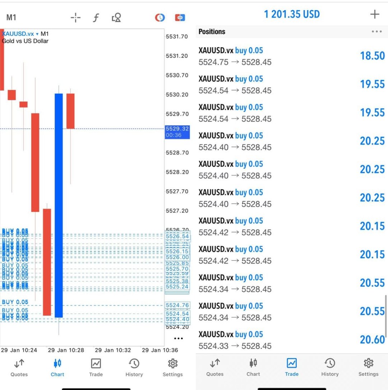Tap the tall blue bullish candle
Image resolution: width=388 pixels, height=390 pixels.
[59, 205]
